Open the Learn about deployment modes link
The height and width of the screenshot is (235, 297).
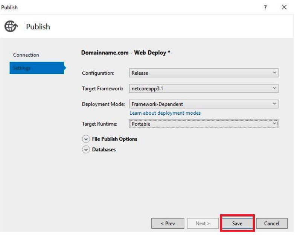tap(165, 113)
